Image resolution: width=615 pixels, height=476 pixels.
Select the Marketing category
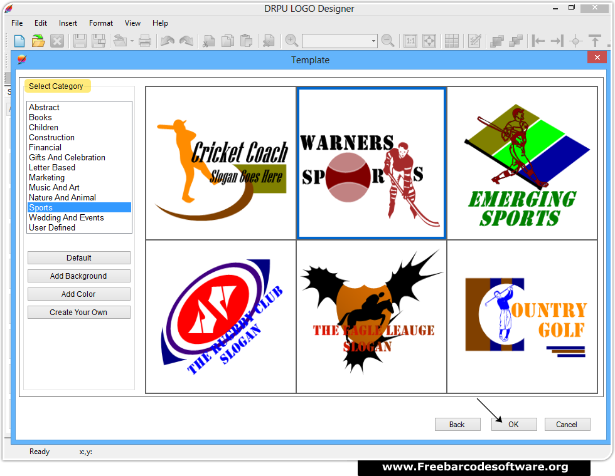[79, 177]
